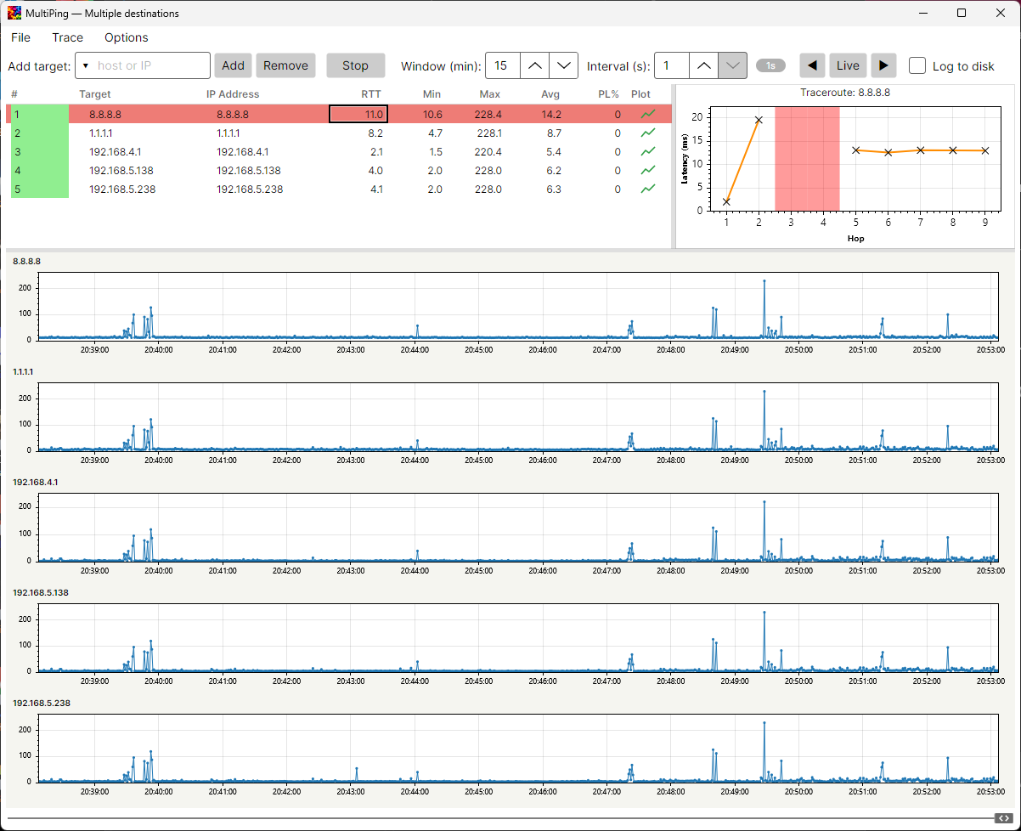Screen dimensions: 1021x831
Task: Click the hop 2 marker in the traceroute chart
Action: (x=759, y=120)
